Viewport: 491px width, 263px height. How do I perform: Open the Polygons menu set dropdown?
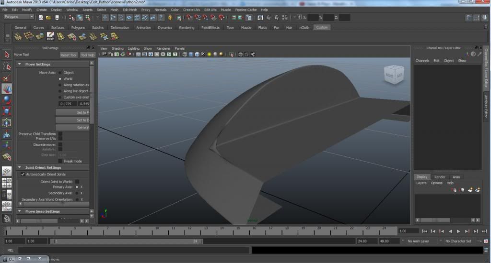pos(19,17)
